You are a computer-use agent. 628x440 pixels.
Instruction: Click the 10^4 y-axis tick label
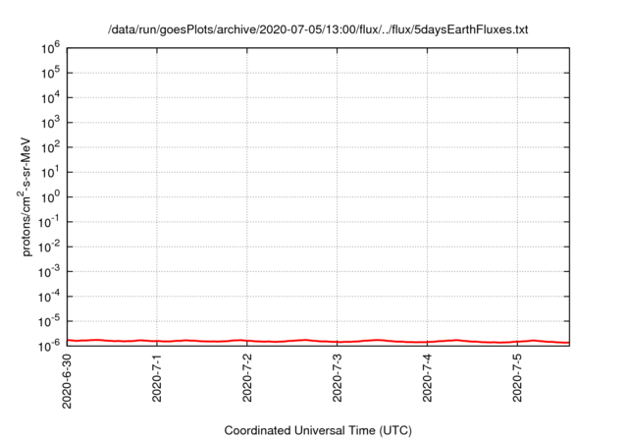coord(50,97)
